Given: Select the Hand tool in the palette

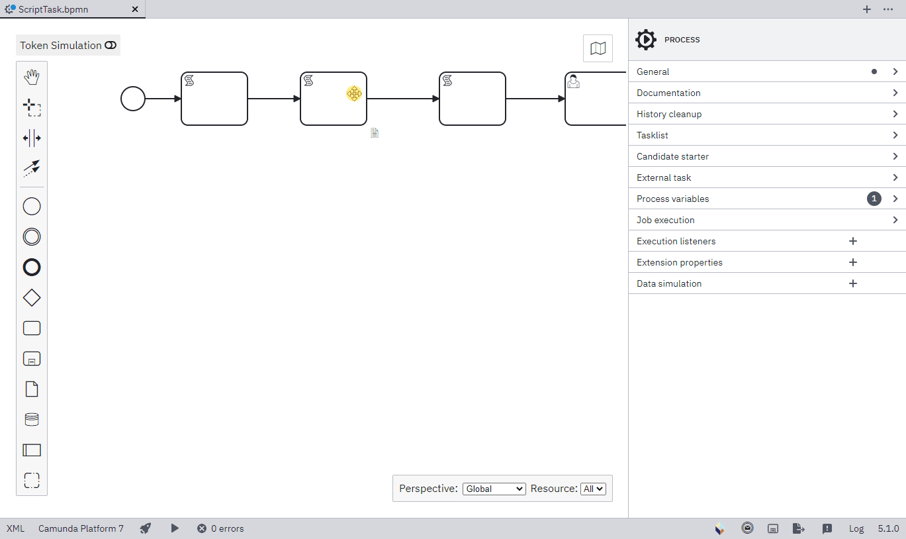Looking at the screenshot, I should tap(31, 77).
